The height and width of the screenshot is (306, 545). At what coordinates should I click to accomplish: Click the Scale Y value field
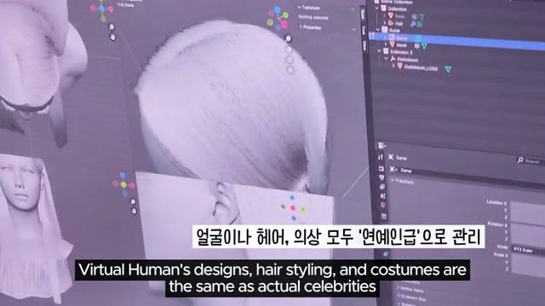[528, 265]
